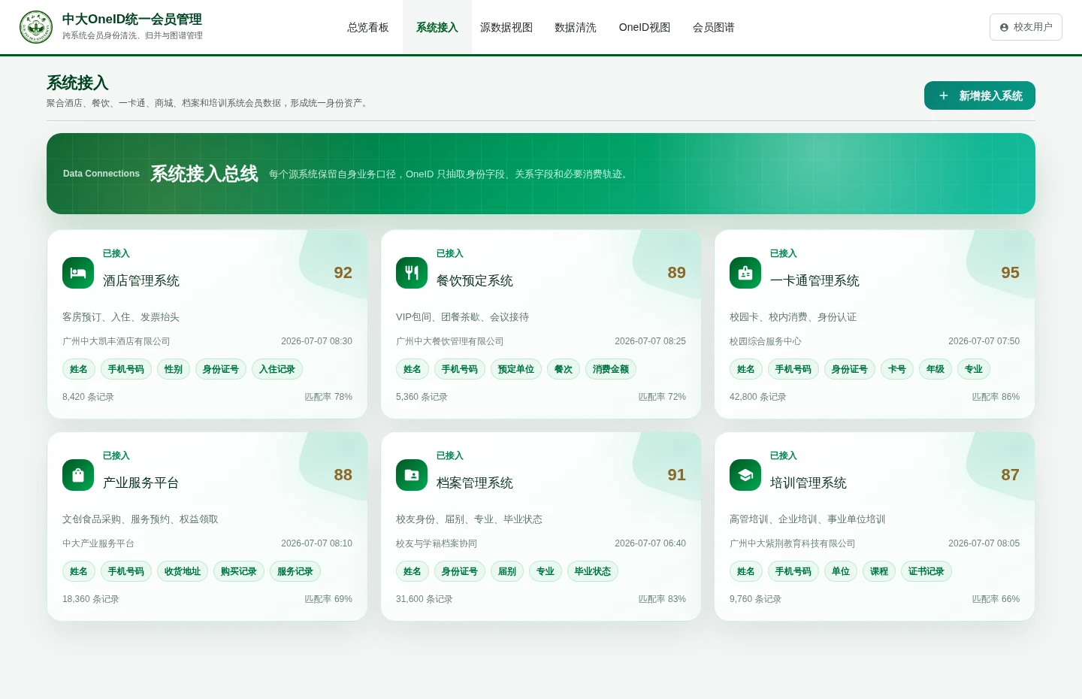Click the plus icon on 新增接入系统
1082x699 pixels.
944,95
